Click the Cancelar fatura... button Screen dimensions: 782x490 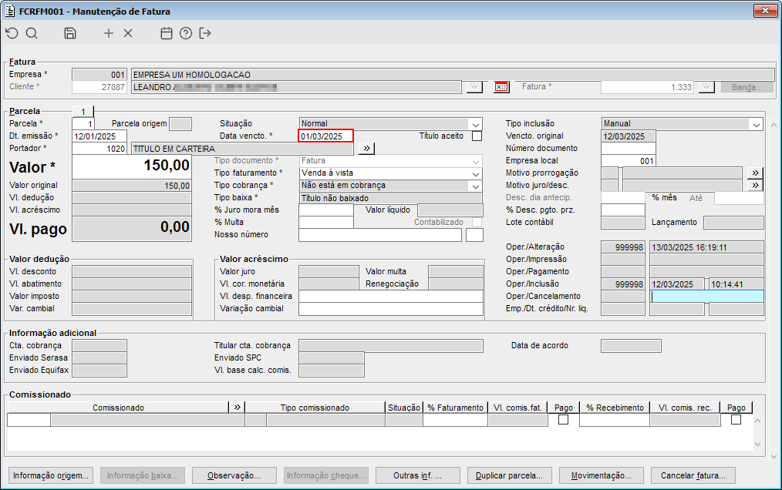coord(693,475)
